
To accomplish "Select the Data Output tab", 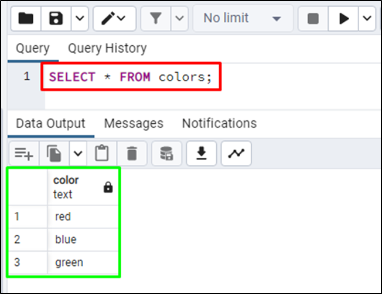I will click(50, 123).
